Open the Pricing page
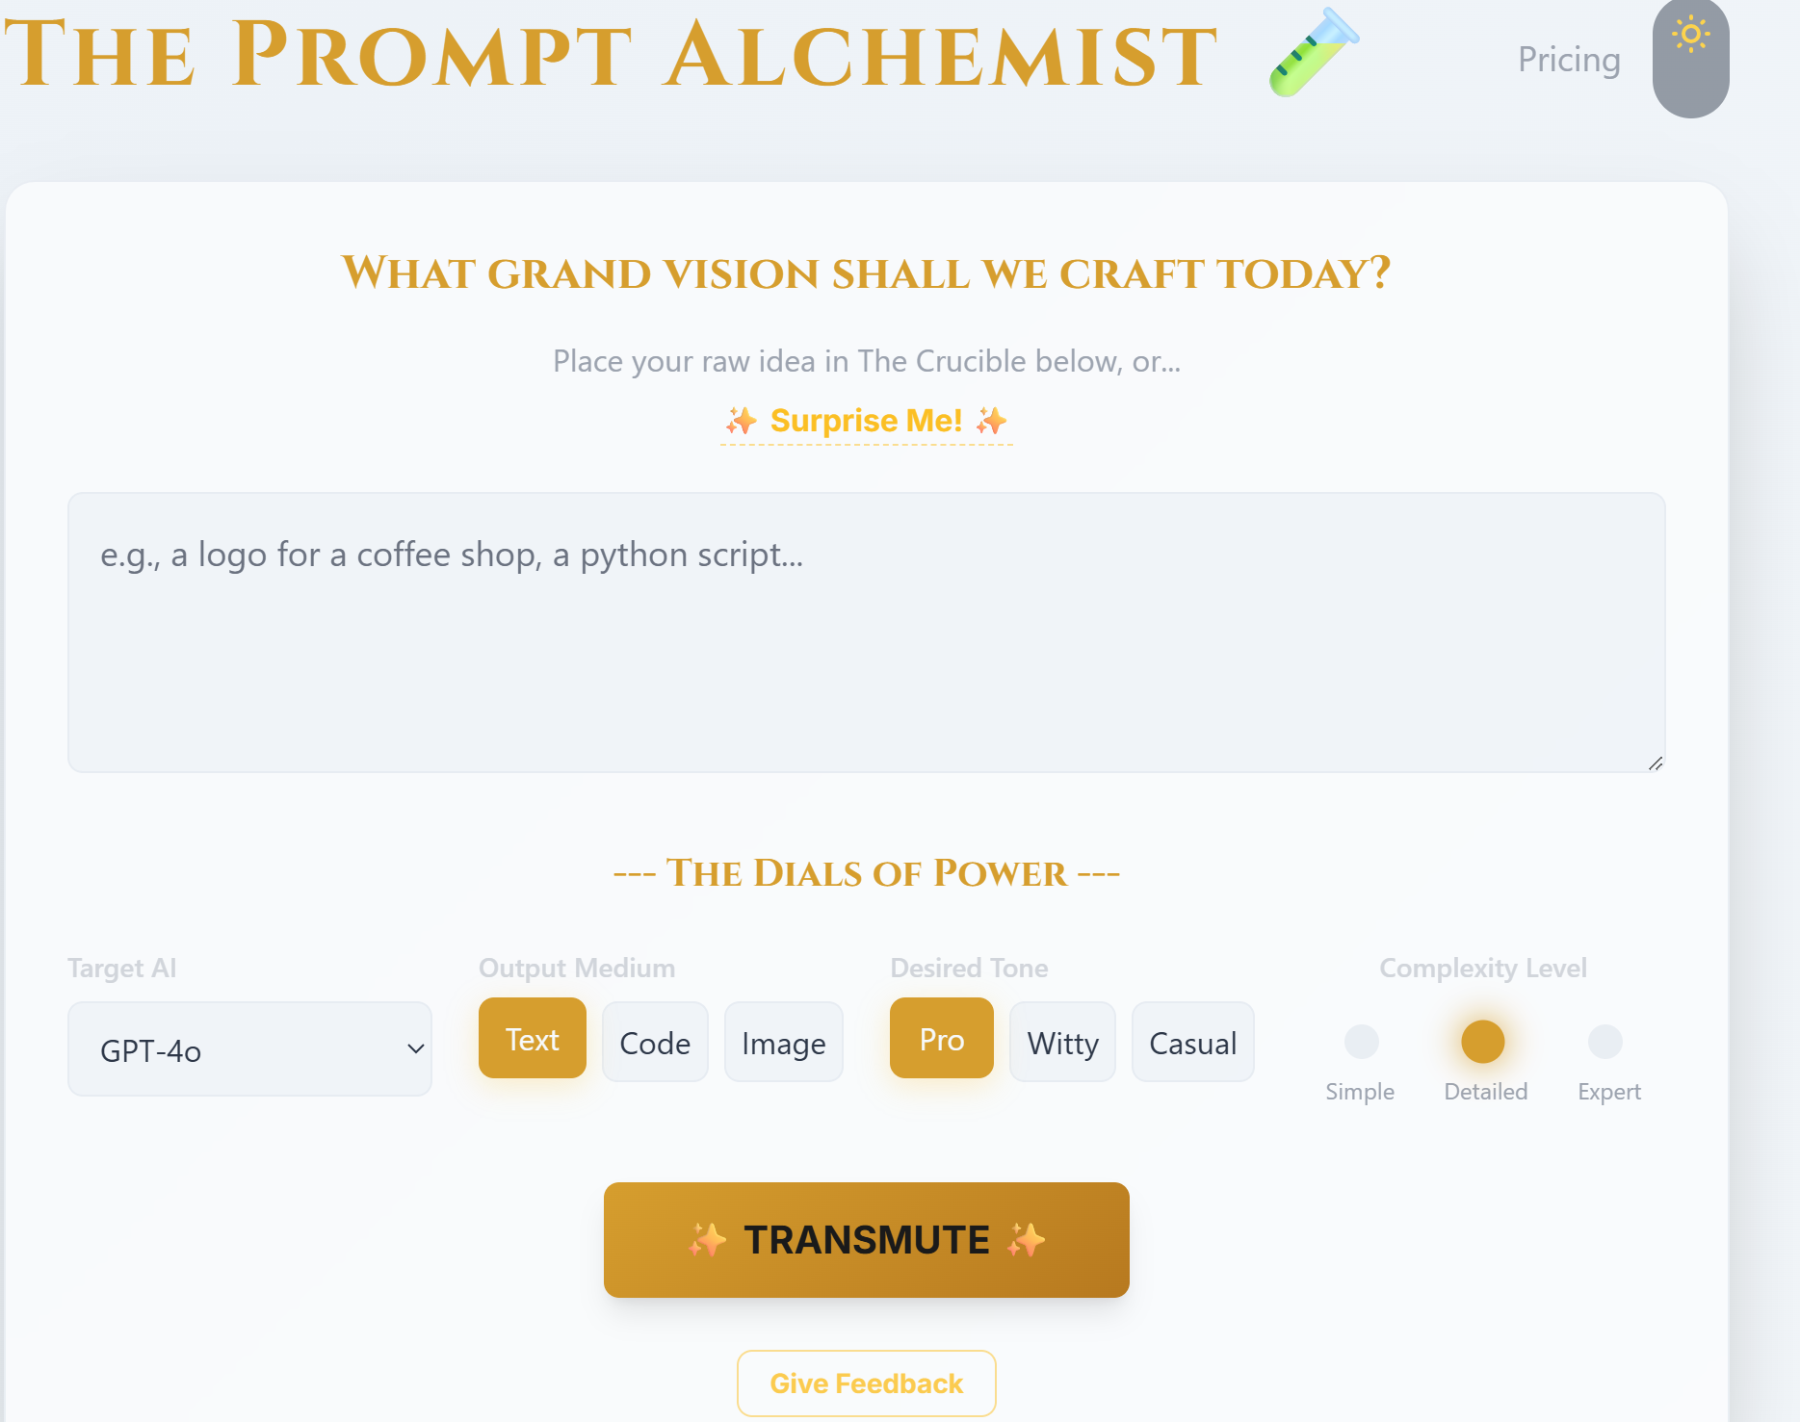The image size is (1800, 1422). 1569,60
